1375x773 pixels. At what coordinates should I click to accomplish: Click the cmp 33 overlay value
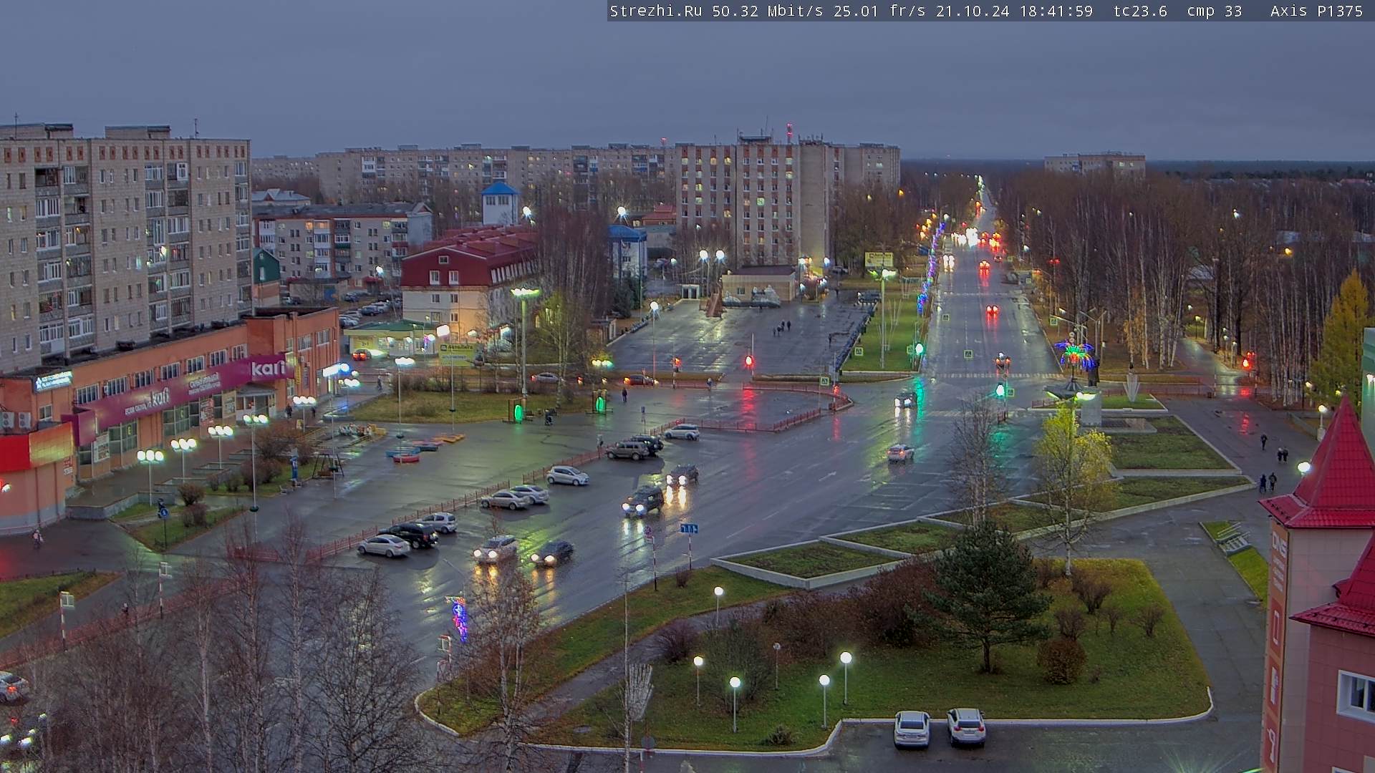point(1215,11)
